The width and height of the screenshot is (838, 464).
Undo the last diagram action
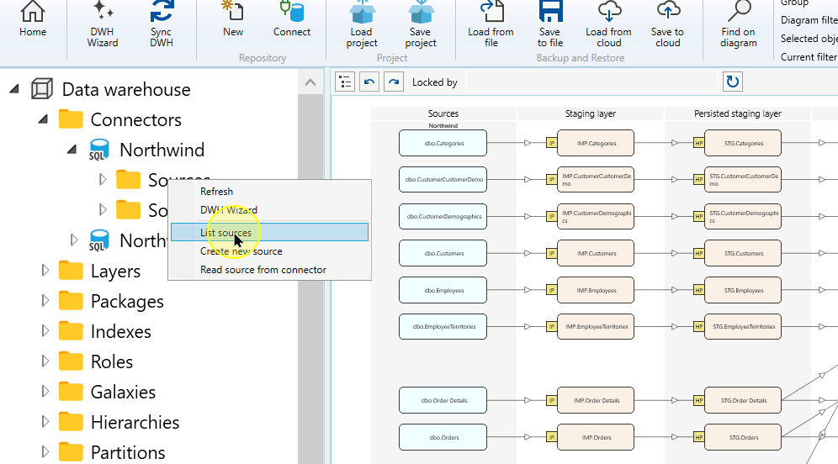(x=369, y=82)
